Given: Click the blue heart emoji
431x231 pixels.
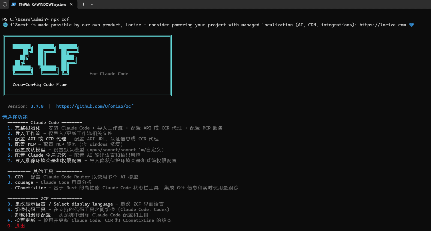Looking at the screenshot, I should (x=411, y=25).
